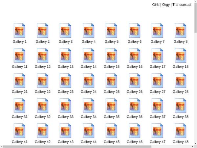197x148 pixels.
Task: Click the 'Gallery 1' text label
Action: pyautogui.click(x=20, y=41)
